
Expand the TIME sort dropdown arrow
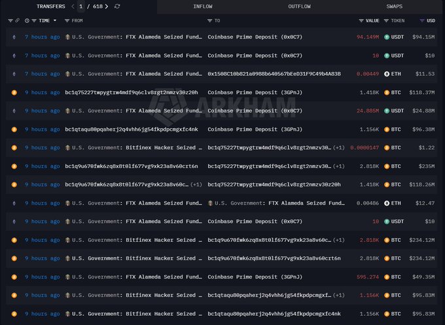click(55, 21)
